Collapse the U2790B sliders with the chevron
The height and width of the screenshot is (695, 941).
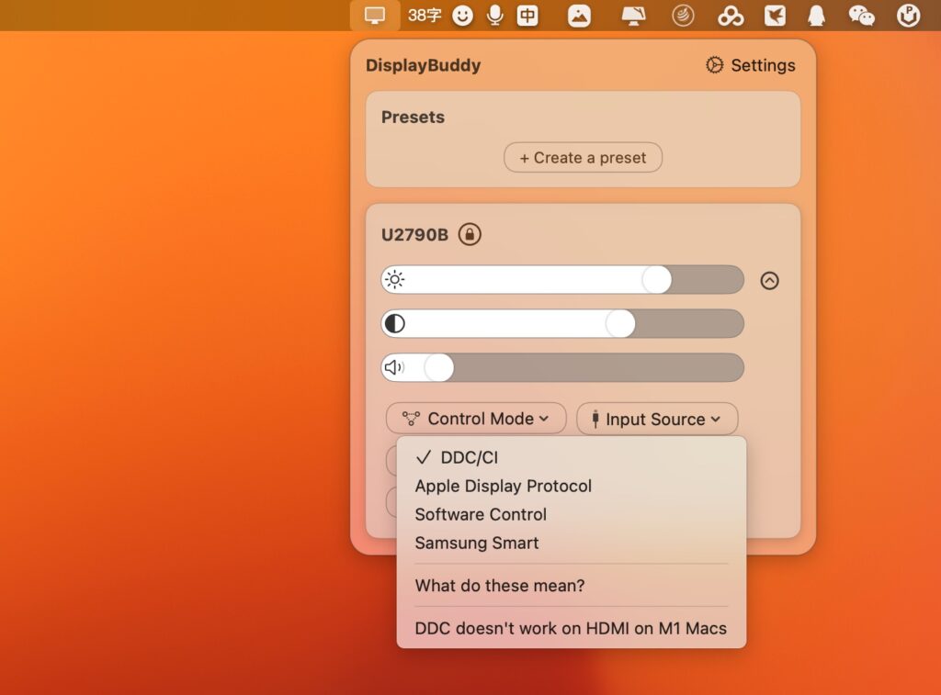[769, 280]
